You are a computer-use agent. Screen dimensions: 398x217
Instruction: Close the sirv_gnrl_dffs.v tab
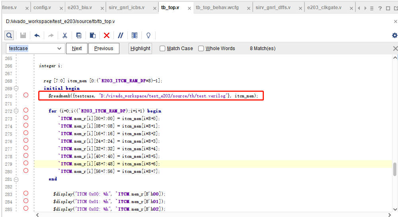coord(300,8)
